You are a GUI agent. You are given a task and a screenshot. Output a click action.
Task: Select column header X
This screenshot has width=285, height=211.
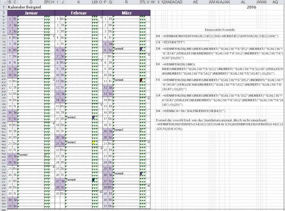(159, 2)
